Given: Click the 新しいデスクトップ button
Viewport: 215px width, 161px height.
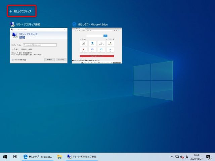Looking at the screenshot, I should point(20,11).
